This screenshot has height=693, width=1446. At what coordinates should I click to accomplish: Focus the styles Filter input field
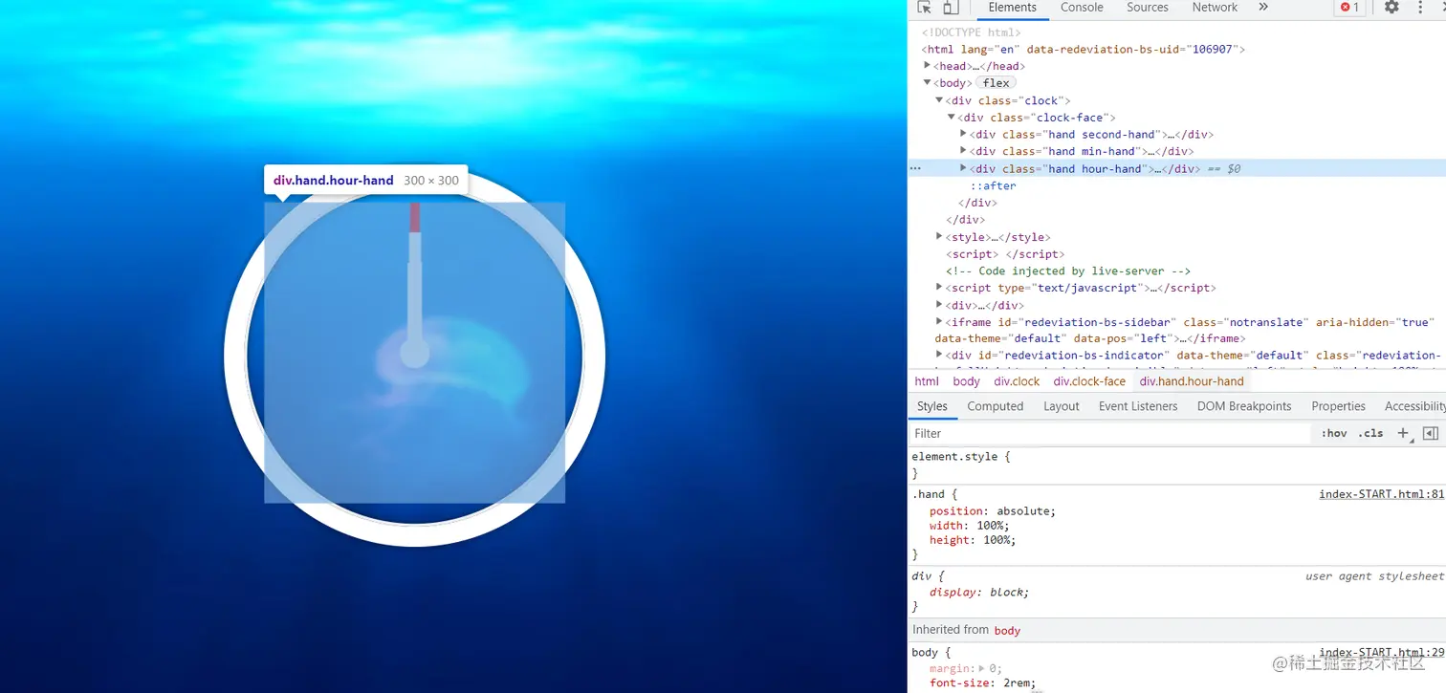[x=1109, y=433]
